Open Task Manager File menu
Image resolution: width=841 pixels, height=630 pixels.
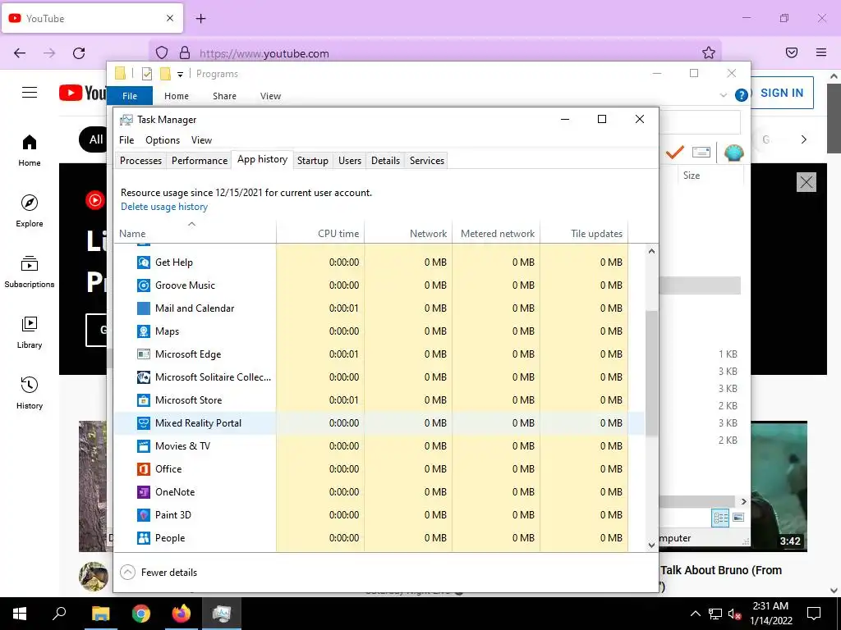click(126, 140)
